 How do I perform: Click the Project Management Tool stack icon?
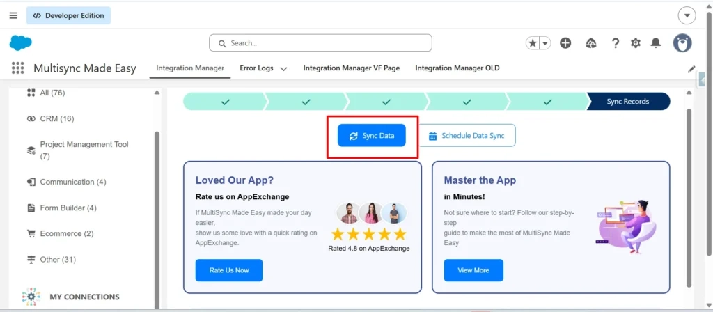31,150
